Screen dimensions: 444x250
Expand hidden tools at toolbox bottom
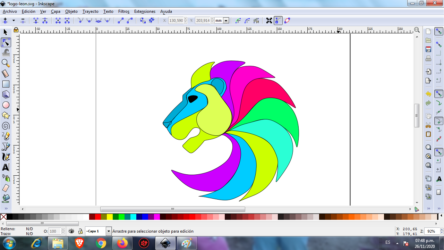(x=6, y=208)
